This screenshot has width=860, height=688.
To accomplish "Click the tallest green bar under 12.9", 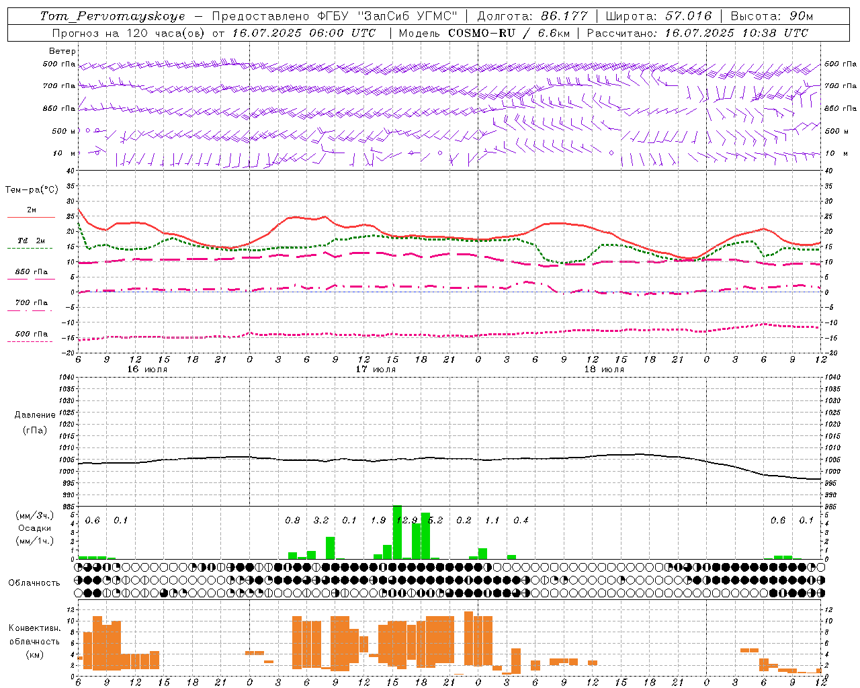I will point(397,532).
